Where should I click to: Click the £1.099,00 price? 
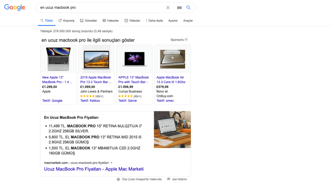coord(88,87)
